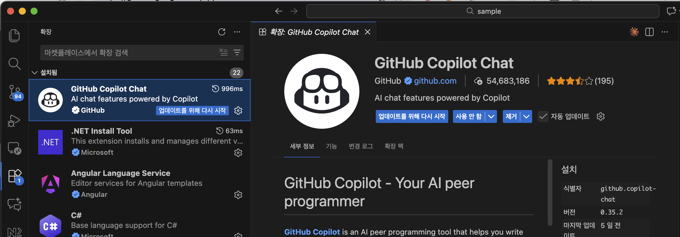
Task: Select GitHub Copilot Chat in installed list
Action: (x=140, y=100)
